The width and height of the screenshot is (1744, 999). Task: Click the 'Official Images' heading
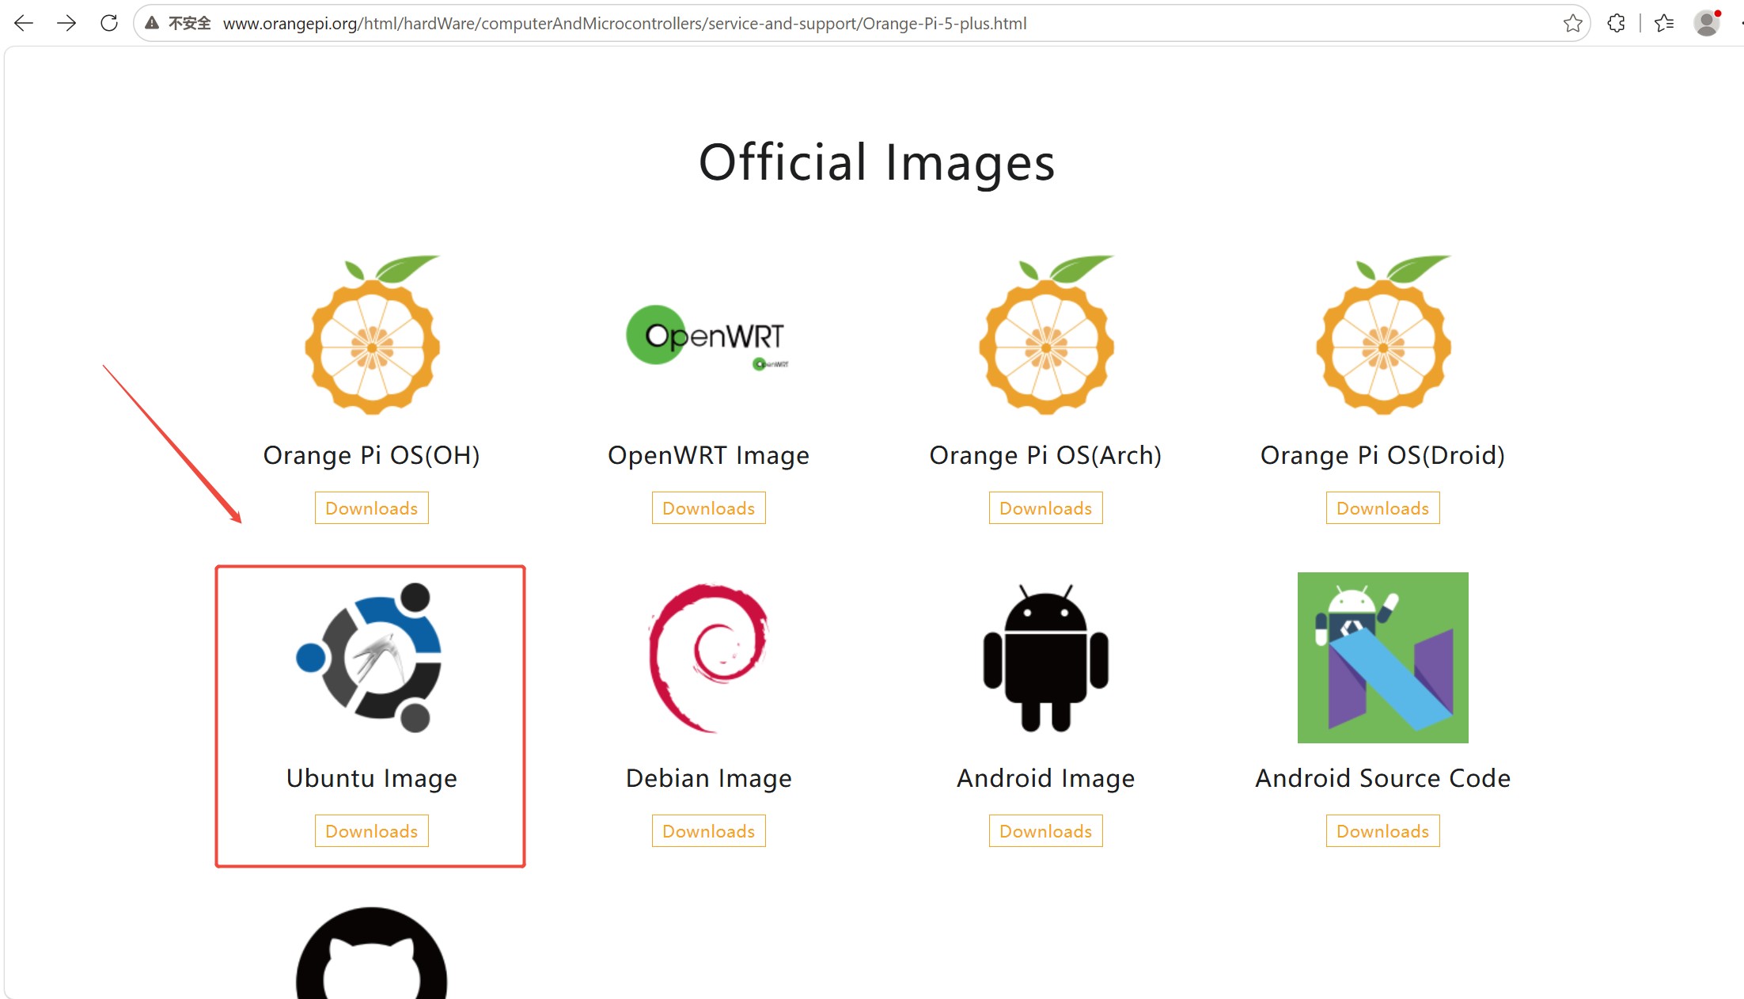877,162
